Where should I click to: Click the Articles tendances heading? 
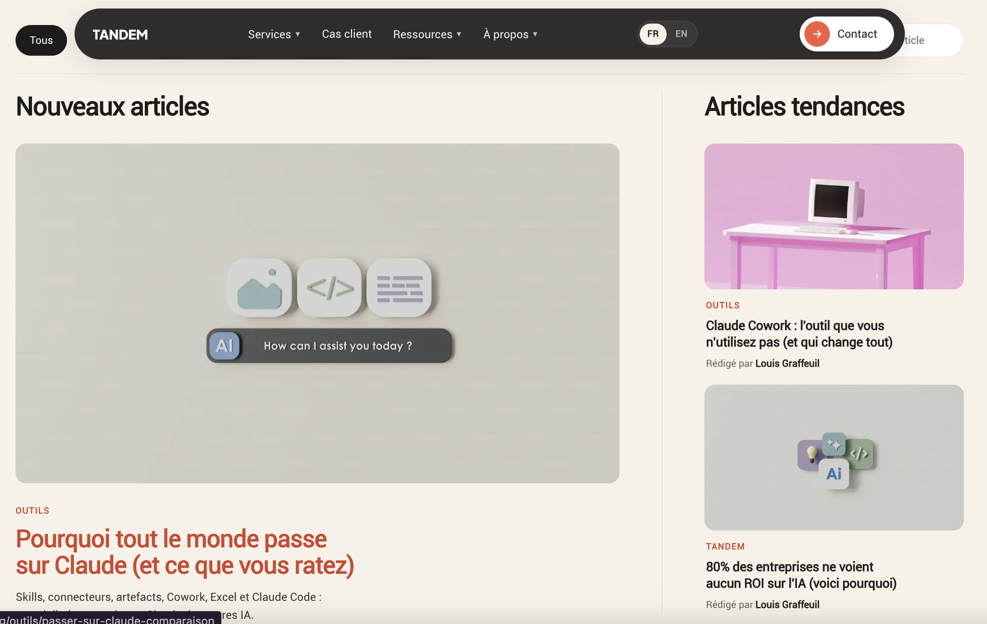click(x=804, y=106)
